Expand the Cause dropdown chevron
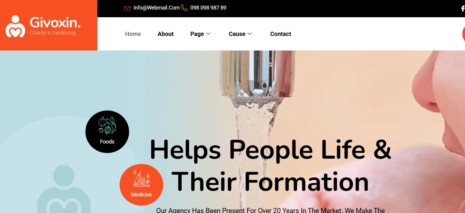The height and width of the screenshot is (213, 465). [250, 34]
